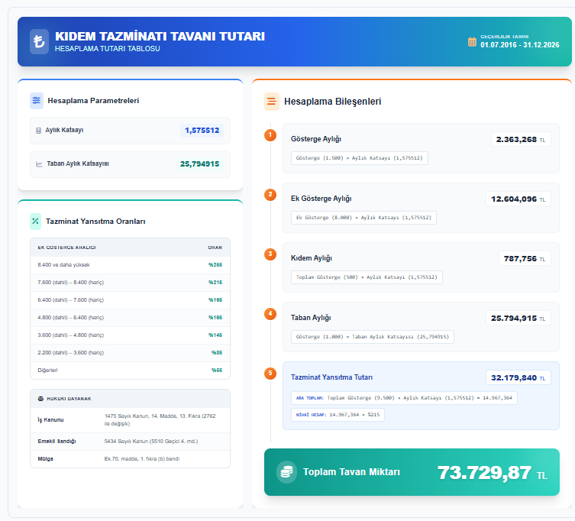575x521 pixels.
Task: Click the row 4.800 (dahil) – 6.400 (hariç)
Action: coord(130,318)
